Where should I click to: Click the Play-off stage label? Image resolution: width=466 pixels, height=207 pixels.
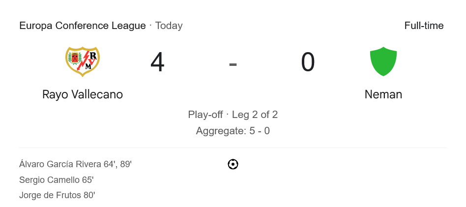205,115
